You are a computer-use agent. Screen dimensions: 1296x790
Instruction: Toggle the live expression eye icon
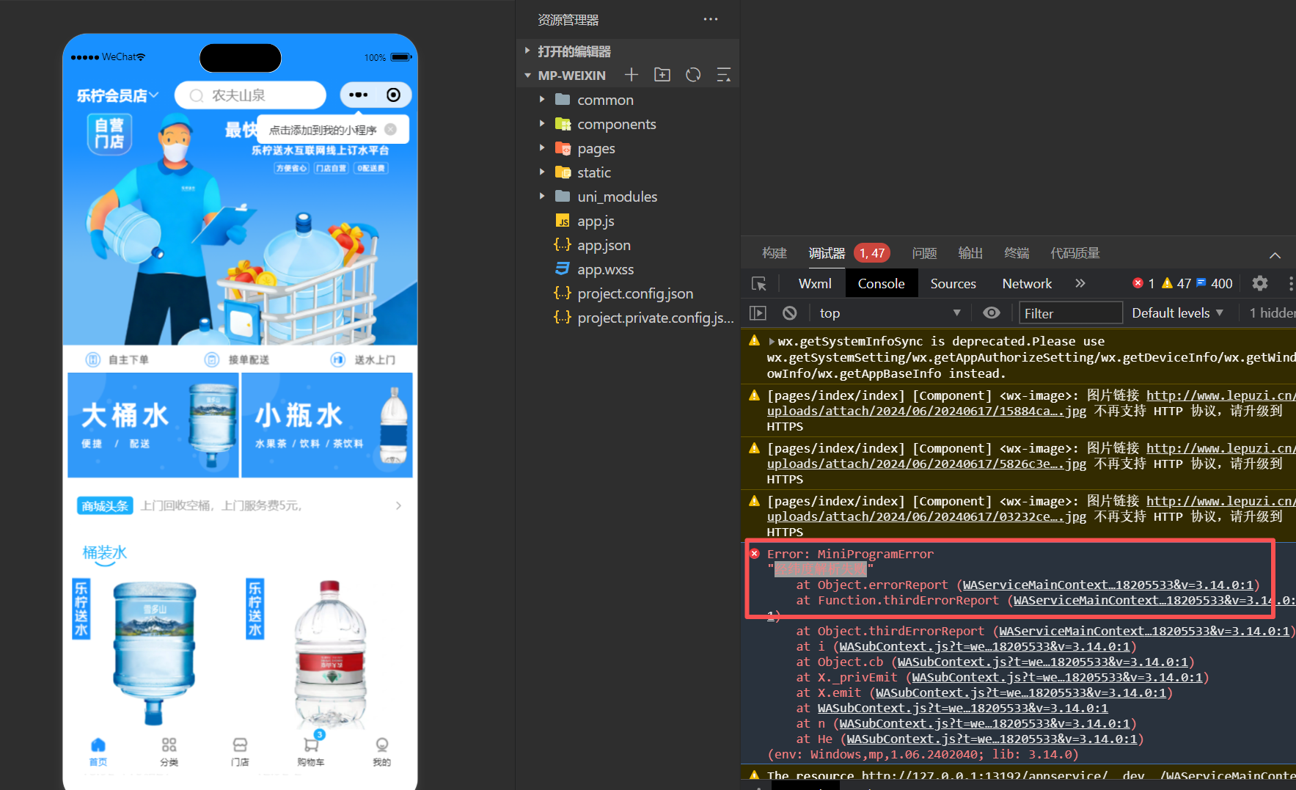click(992, 313)
